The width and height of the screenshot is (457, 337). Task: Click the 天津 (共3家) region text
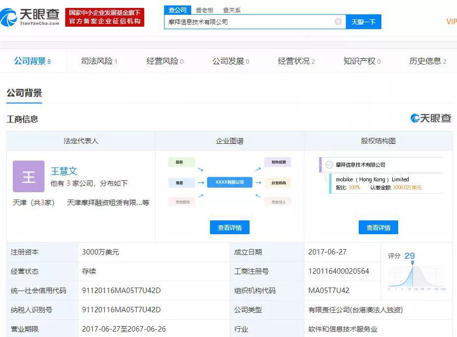tap(34, 203)
